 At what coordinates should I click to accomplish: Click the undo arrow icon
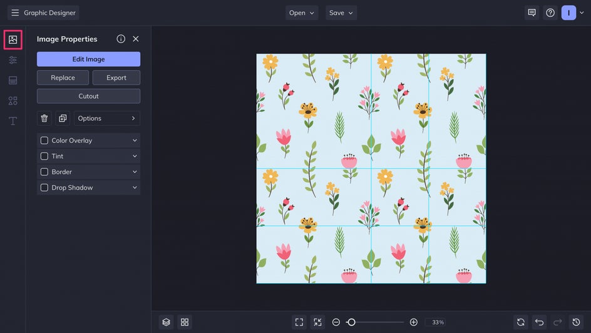(x=539, y=322)
